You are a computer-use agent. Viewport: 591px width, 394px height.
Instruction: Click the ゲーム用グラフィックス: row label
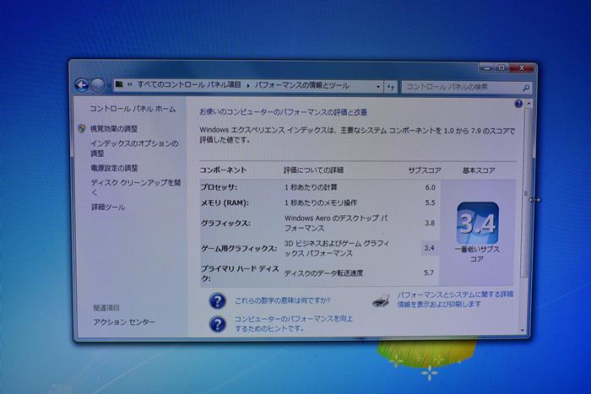pos(239,248)
